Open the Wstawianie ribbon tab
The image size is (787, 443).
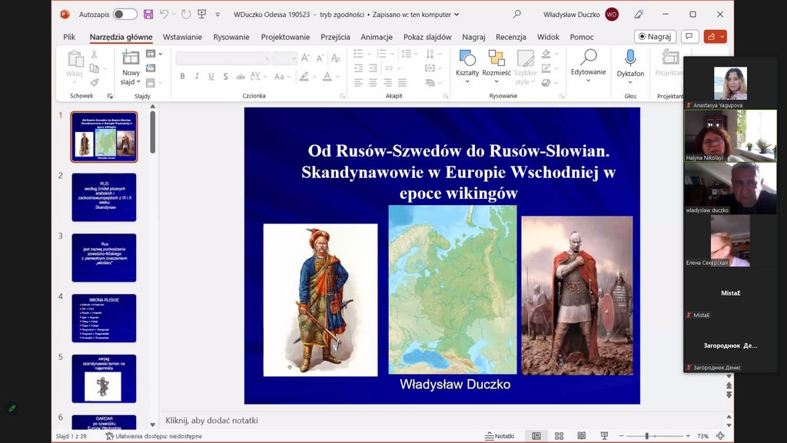(182, 37)
